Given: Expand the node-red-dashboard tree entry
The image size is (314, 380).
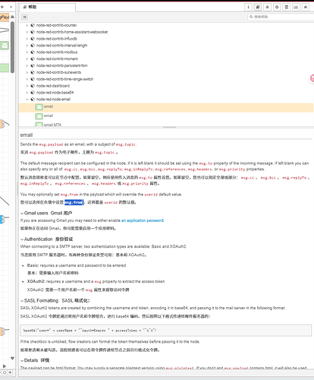Looking at the screenshot, I should (27, 86).
